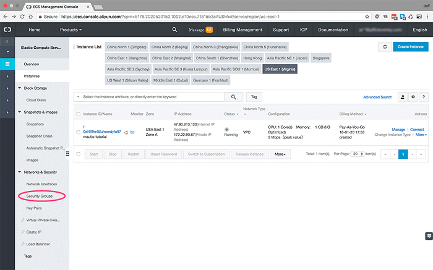The image size is (433, 270).
Task: Collapse the Block Storage section
Action: [20, 88]
